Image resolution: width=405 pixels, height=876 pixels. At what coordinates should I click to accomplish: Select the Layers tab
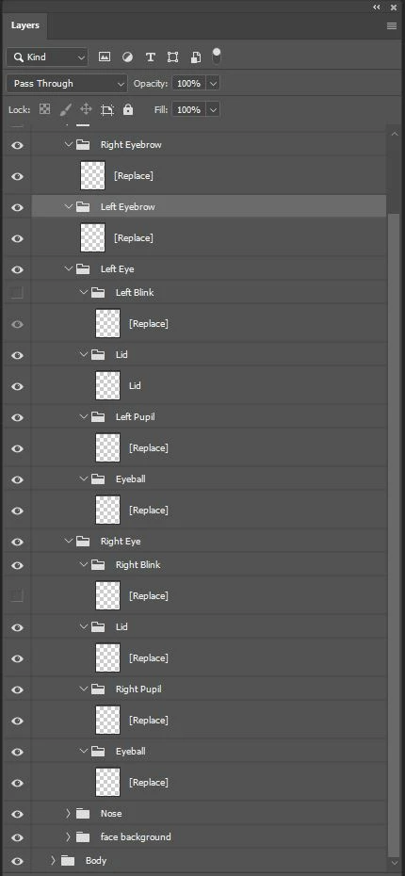25,25
